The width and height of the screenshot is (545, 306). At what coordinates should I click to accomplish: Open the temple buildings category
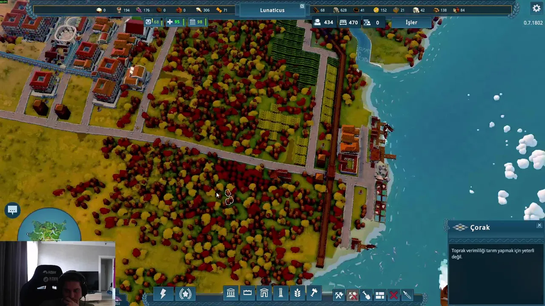[231, 293]
